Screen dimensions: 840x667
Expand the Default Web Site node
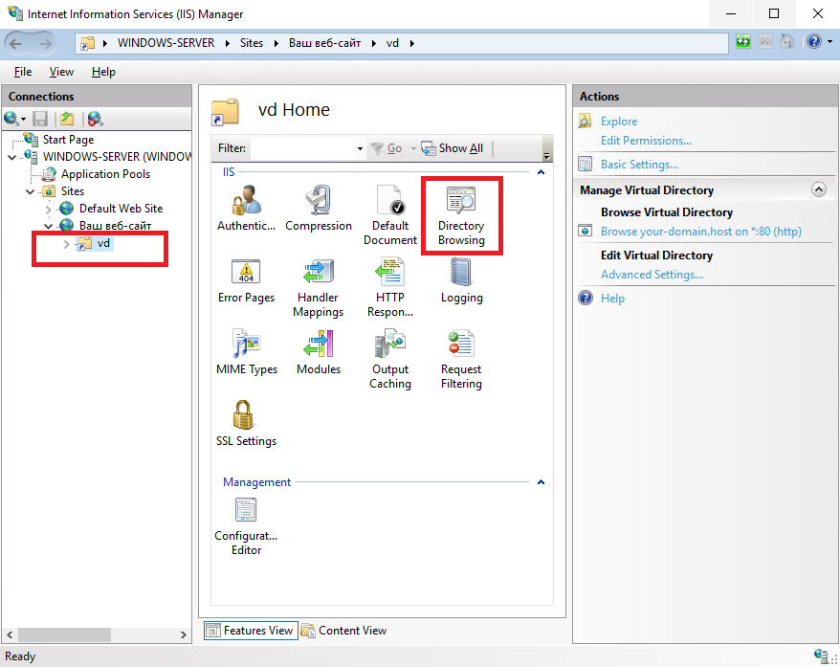coord(48,209)
